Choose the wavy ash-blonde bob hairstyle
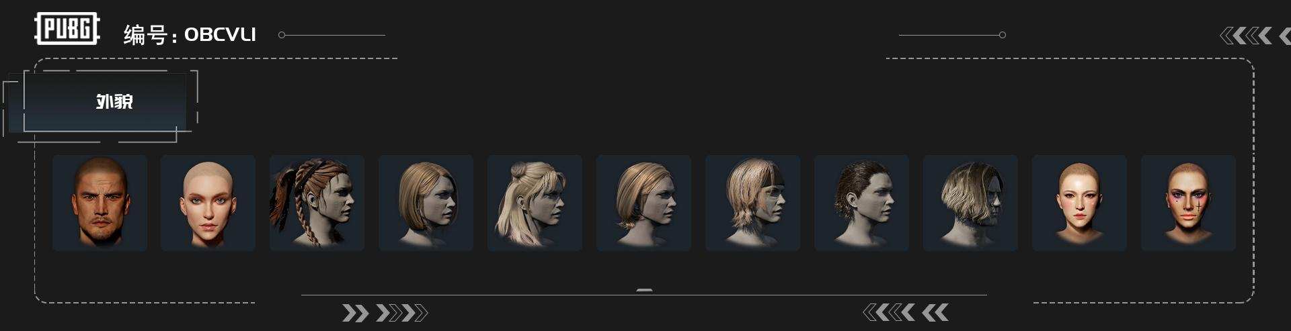The height and width of the screenshot is (331, 1291). 970,203
